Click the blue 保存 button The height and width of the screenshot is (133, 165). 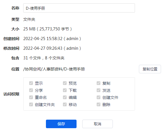tap(61, 124)
